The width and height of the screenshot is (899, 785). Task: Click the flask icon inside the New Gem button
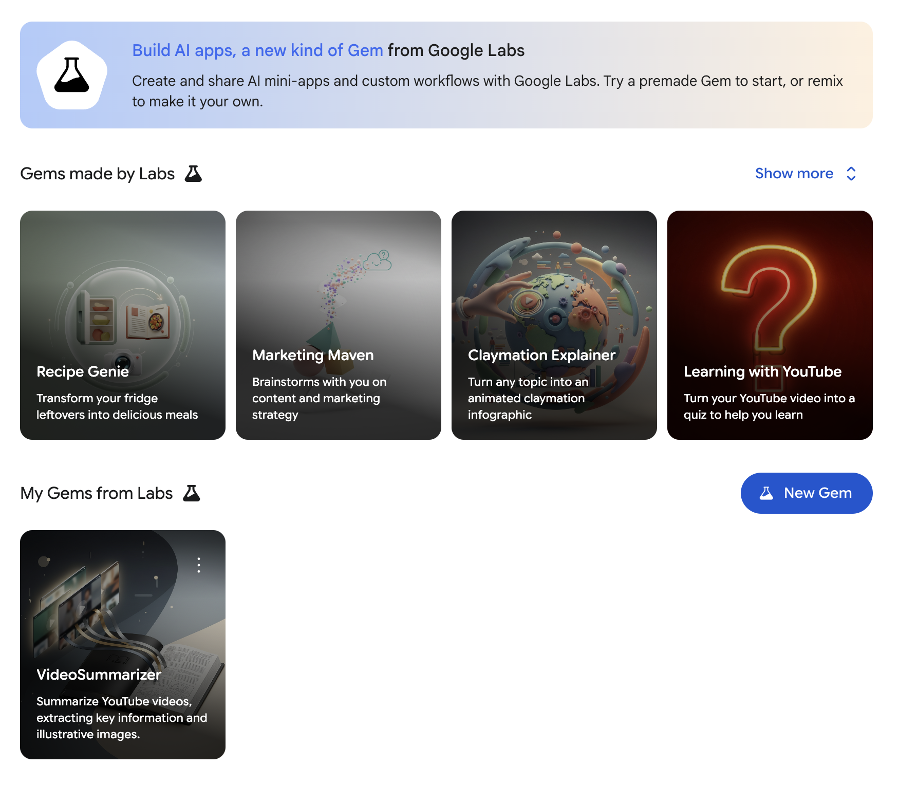point(766,493)
